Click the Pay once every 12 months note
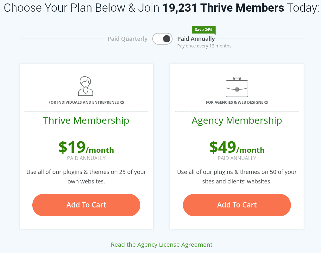321x253 pixels. (x=204, y=46)
